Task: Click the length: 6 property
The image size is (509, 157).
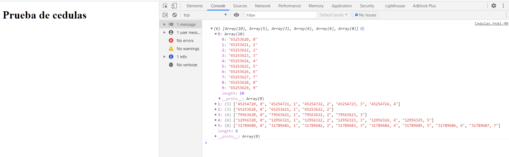Action: point(228,131)
